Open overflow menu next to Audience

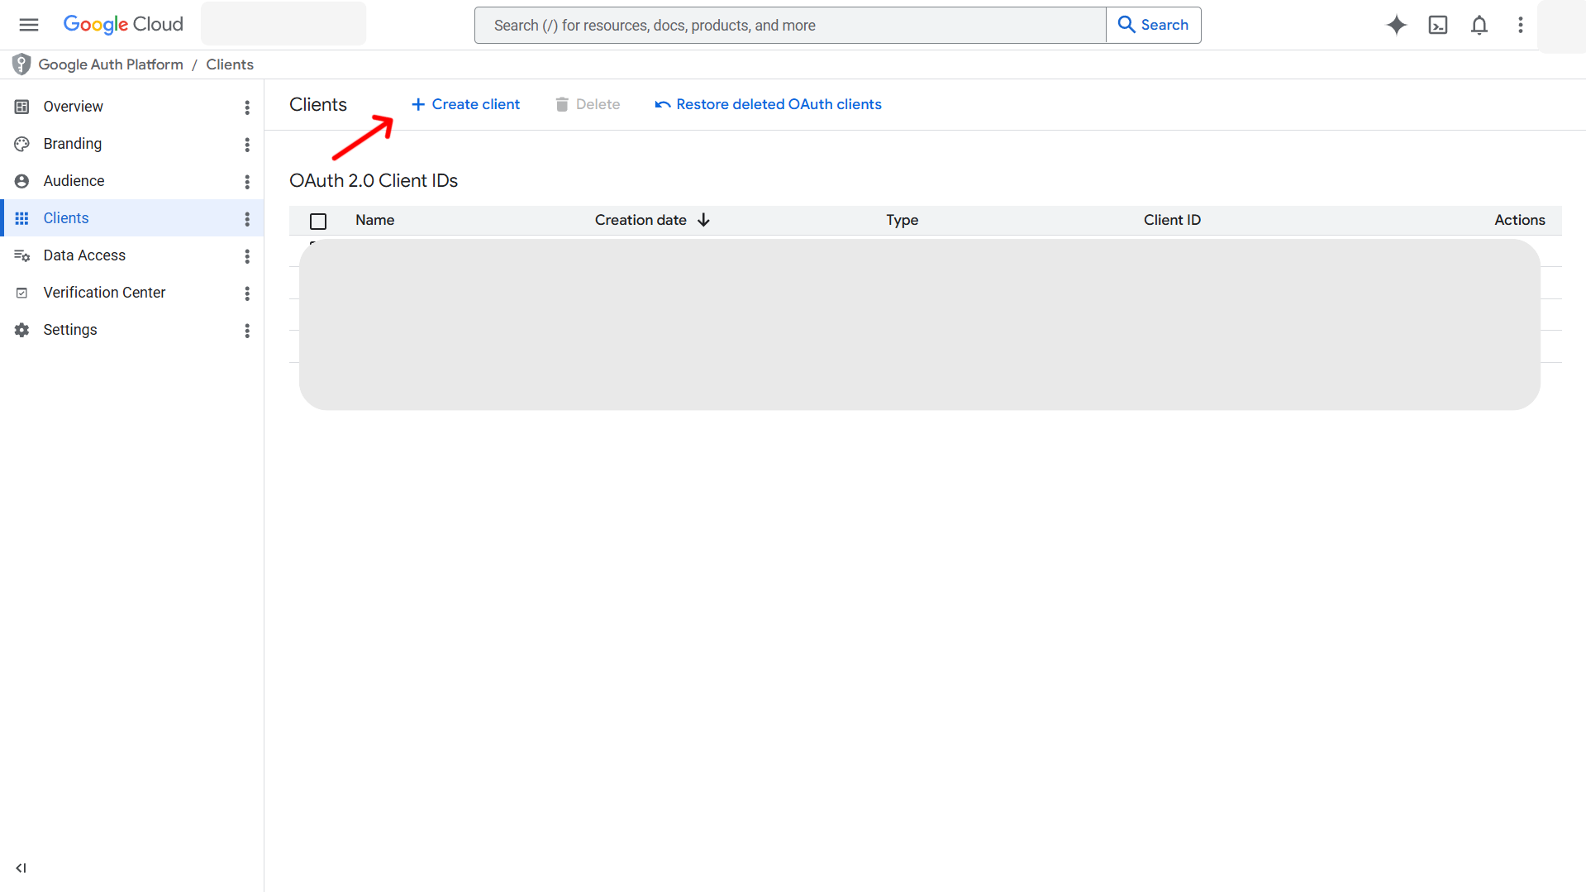tap(246, 182)
